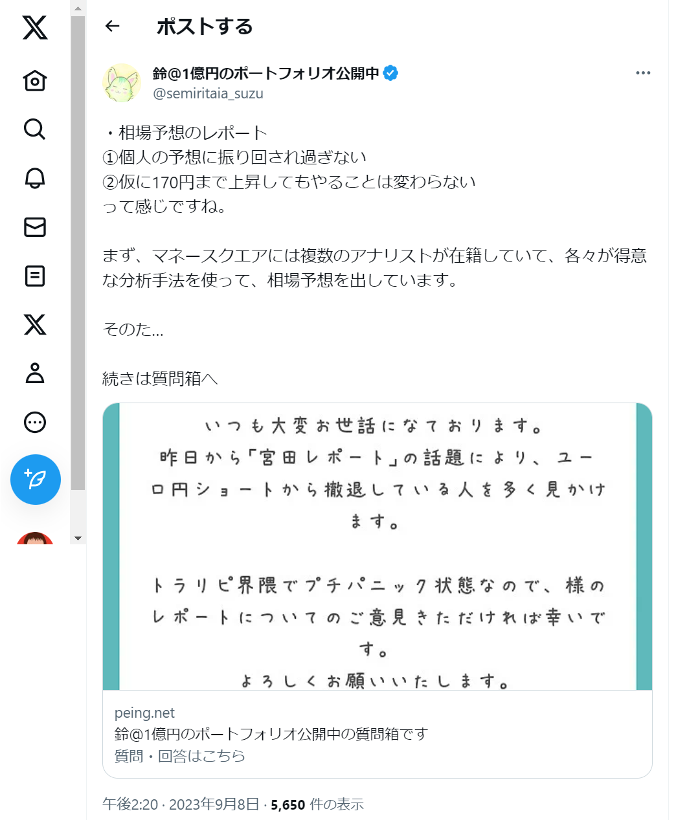Click the sidebar scrollbar down arrow
Image resolution: width=687 pixels, height=820 pixels.
point(78,538)
